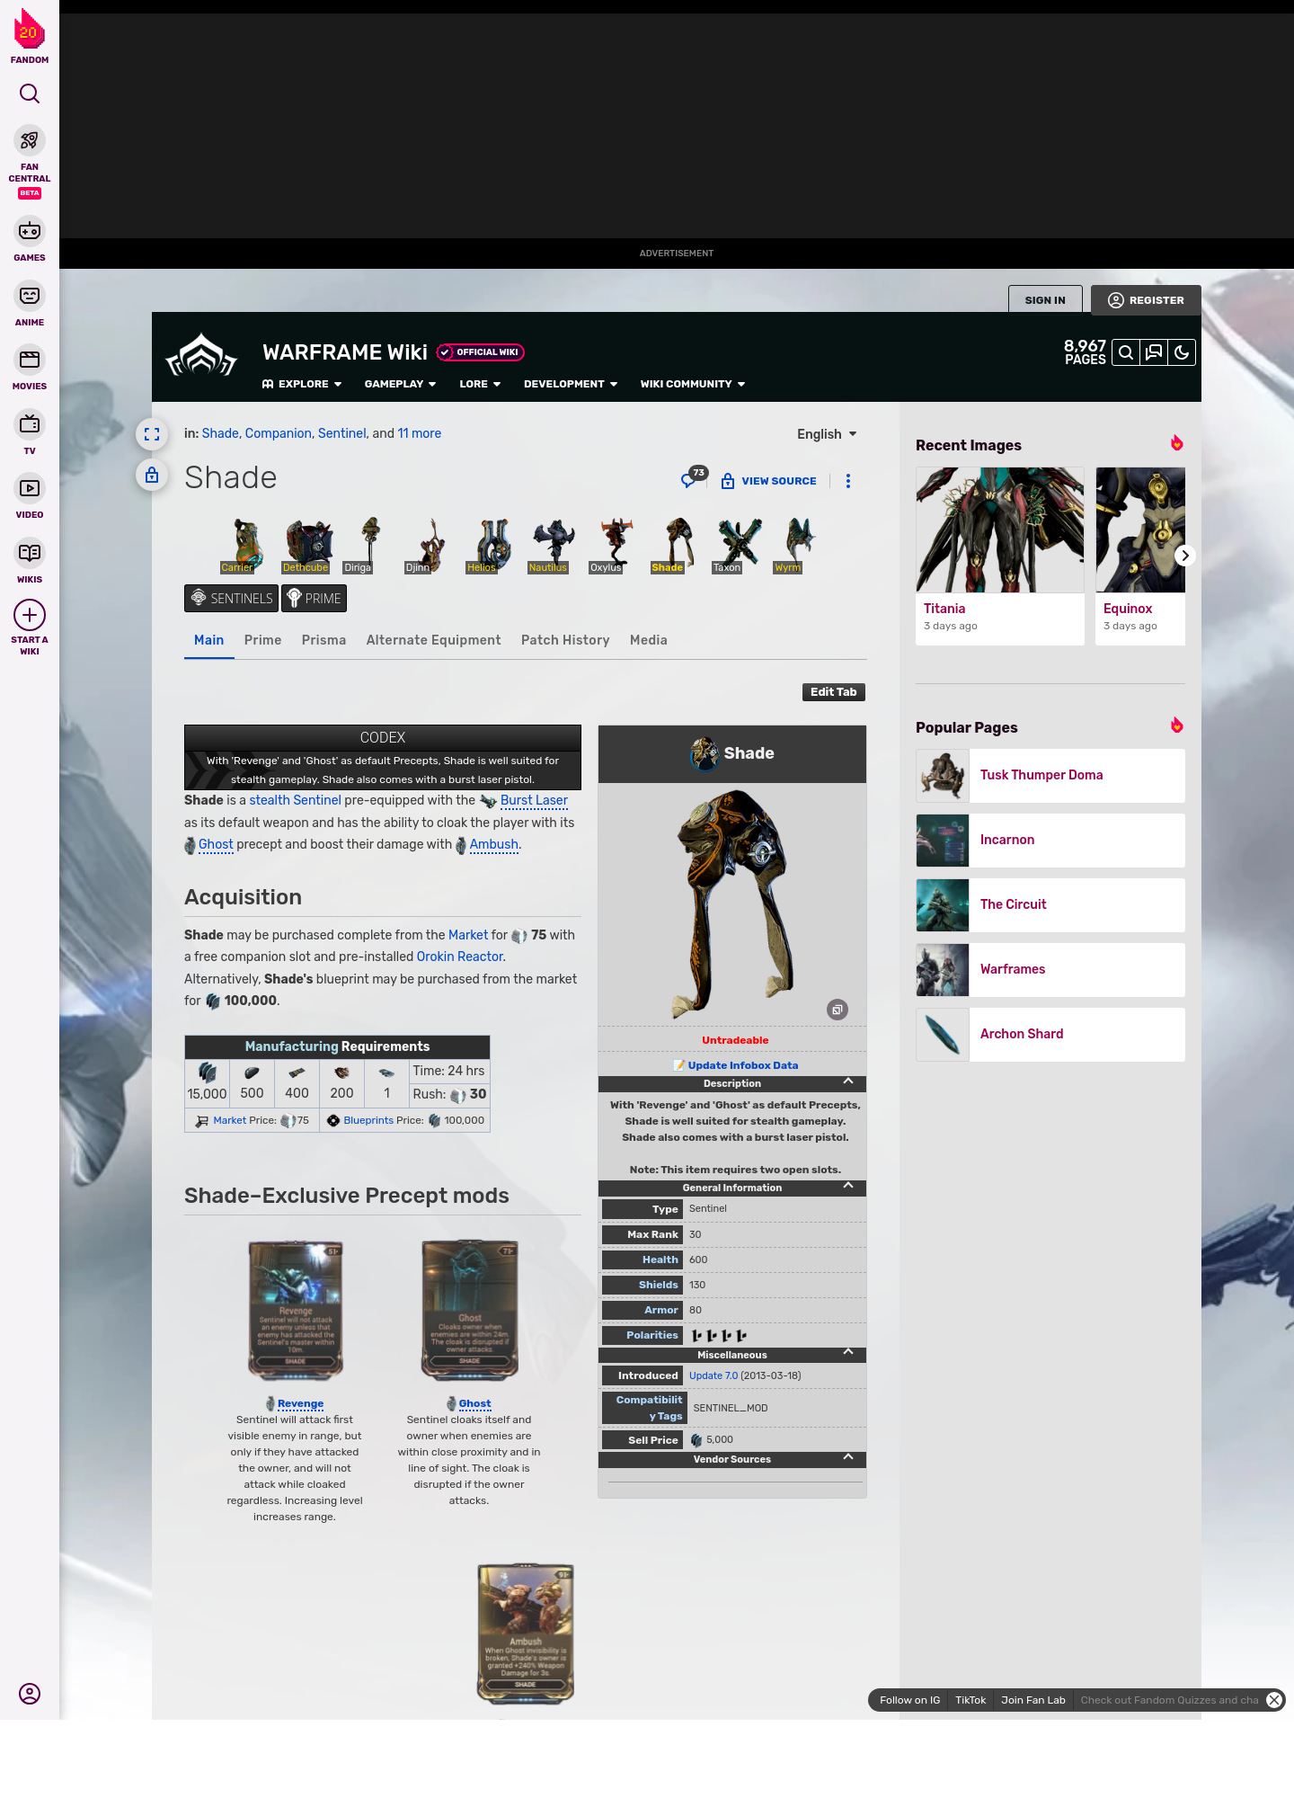Click the Edit Tab button
Screen dimensions: 1294x1798
pos(833,691)
